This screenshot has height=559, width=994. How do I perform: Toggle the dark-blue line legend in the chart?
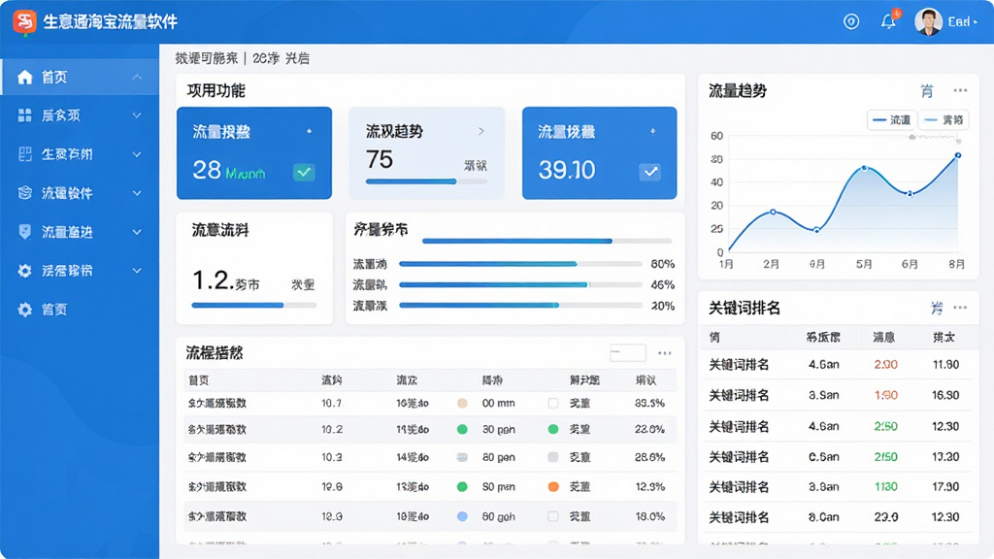pyautogui.click(x=891, y=119)
